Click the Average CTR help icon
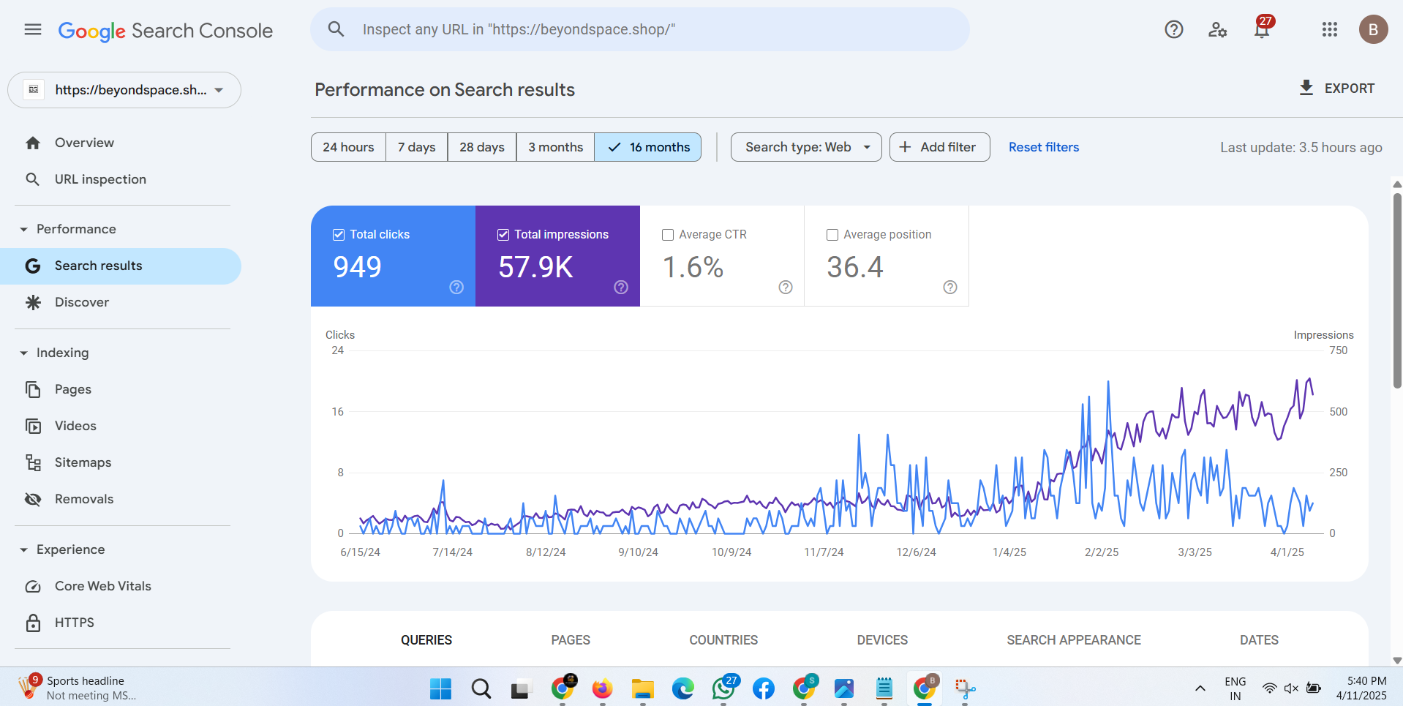This screenshot has width=1403, height=706. [786, 288]
